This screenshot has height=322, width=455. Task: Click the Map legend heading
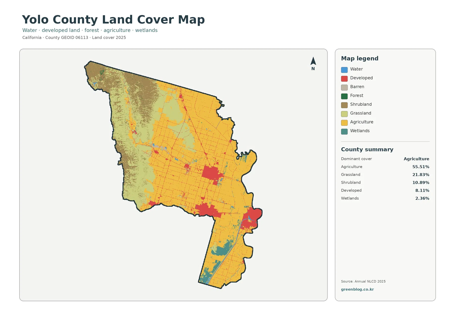click(x=360, y=58)
